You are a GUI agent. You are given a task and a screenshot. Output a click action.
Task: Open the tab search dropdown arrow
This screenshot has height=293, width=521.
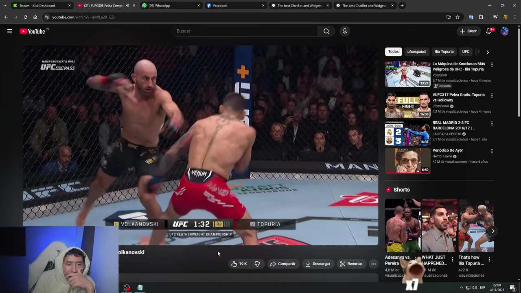pyautogui.click(x=5, y=6)
